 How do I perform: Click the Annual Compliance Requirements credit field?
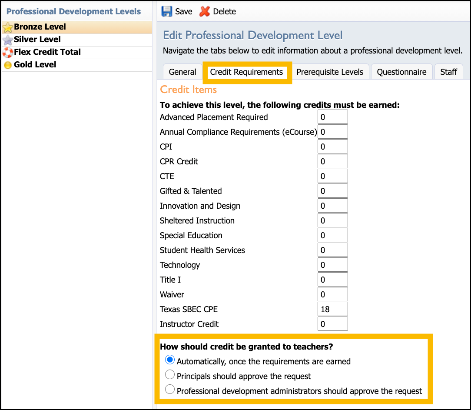pos(332,132)
